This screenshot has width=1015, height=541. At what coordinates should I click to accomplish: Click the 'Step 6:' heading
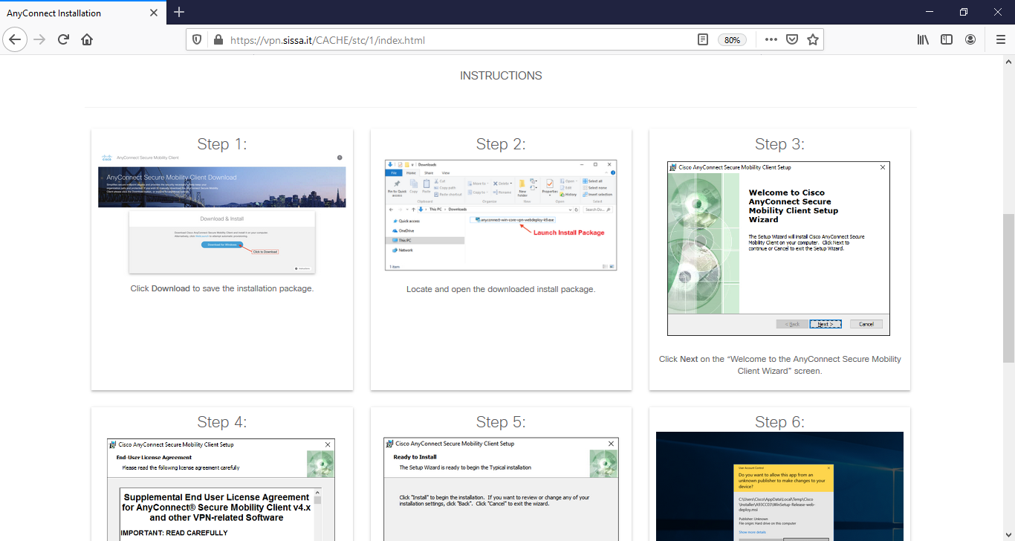point(779,422)
